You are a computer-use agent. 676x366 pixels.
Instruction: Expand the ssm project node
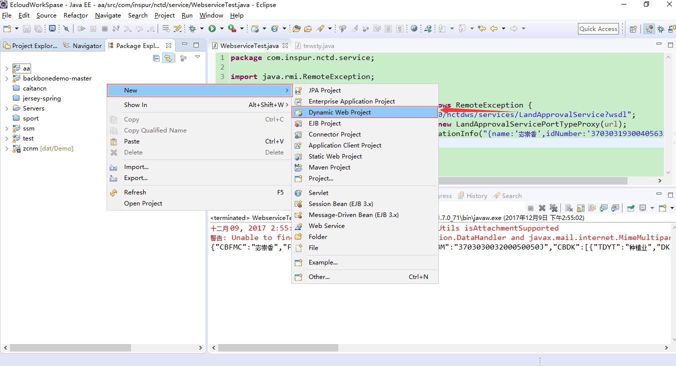(7, 128)
